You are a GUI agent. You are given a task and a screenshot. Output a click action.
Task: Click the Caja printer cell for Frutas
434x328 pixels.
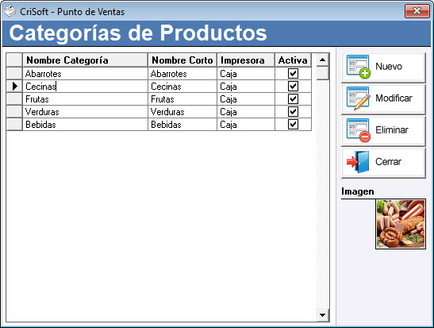246,99
